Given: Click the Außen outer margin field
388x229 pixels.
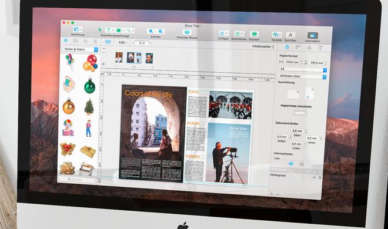Looking at the screenshot, I should pyautogui.click(x=282, y=137).
